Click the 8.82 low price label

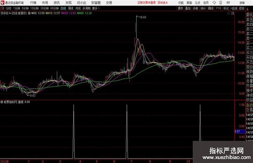pyautogui.click(x=33, y=96)
